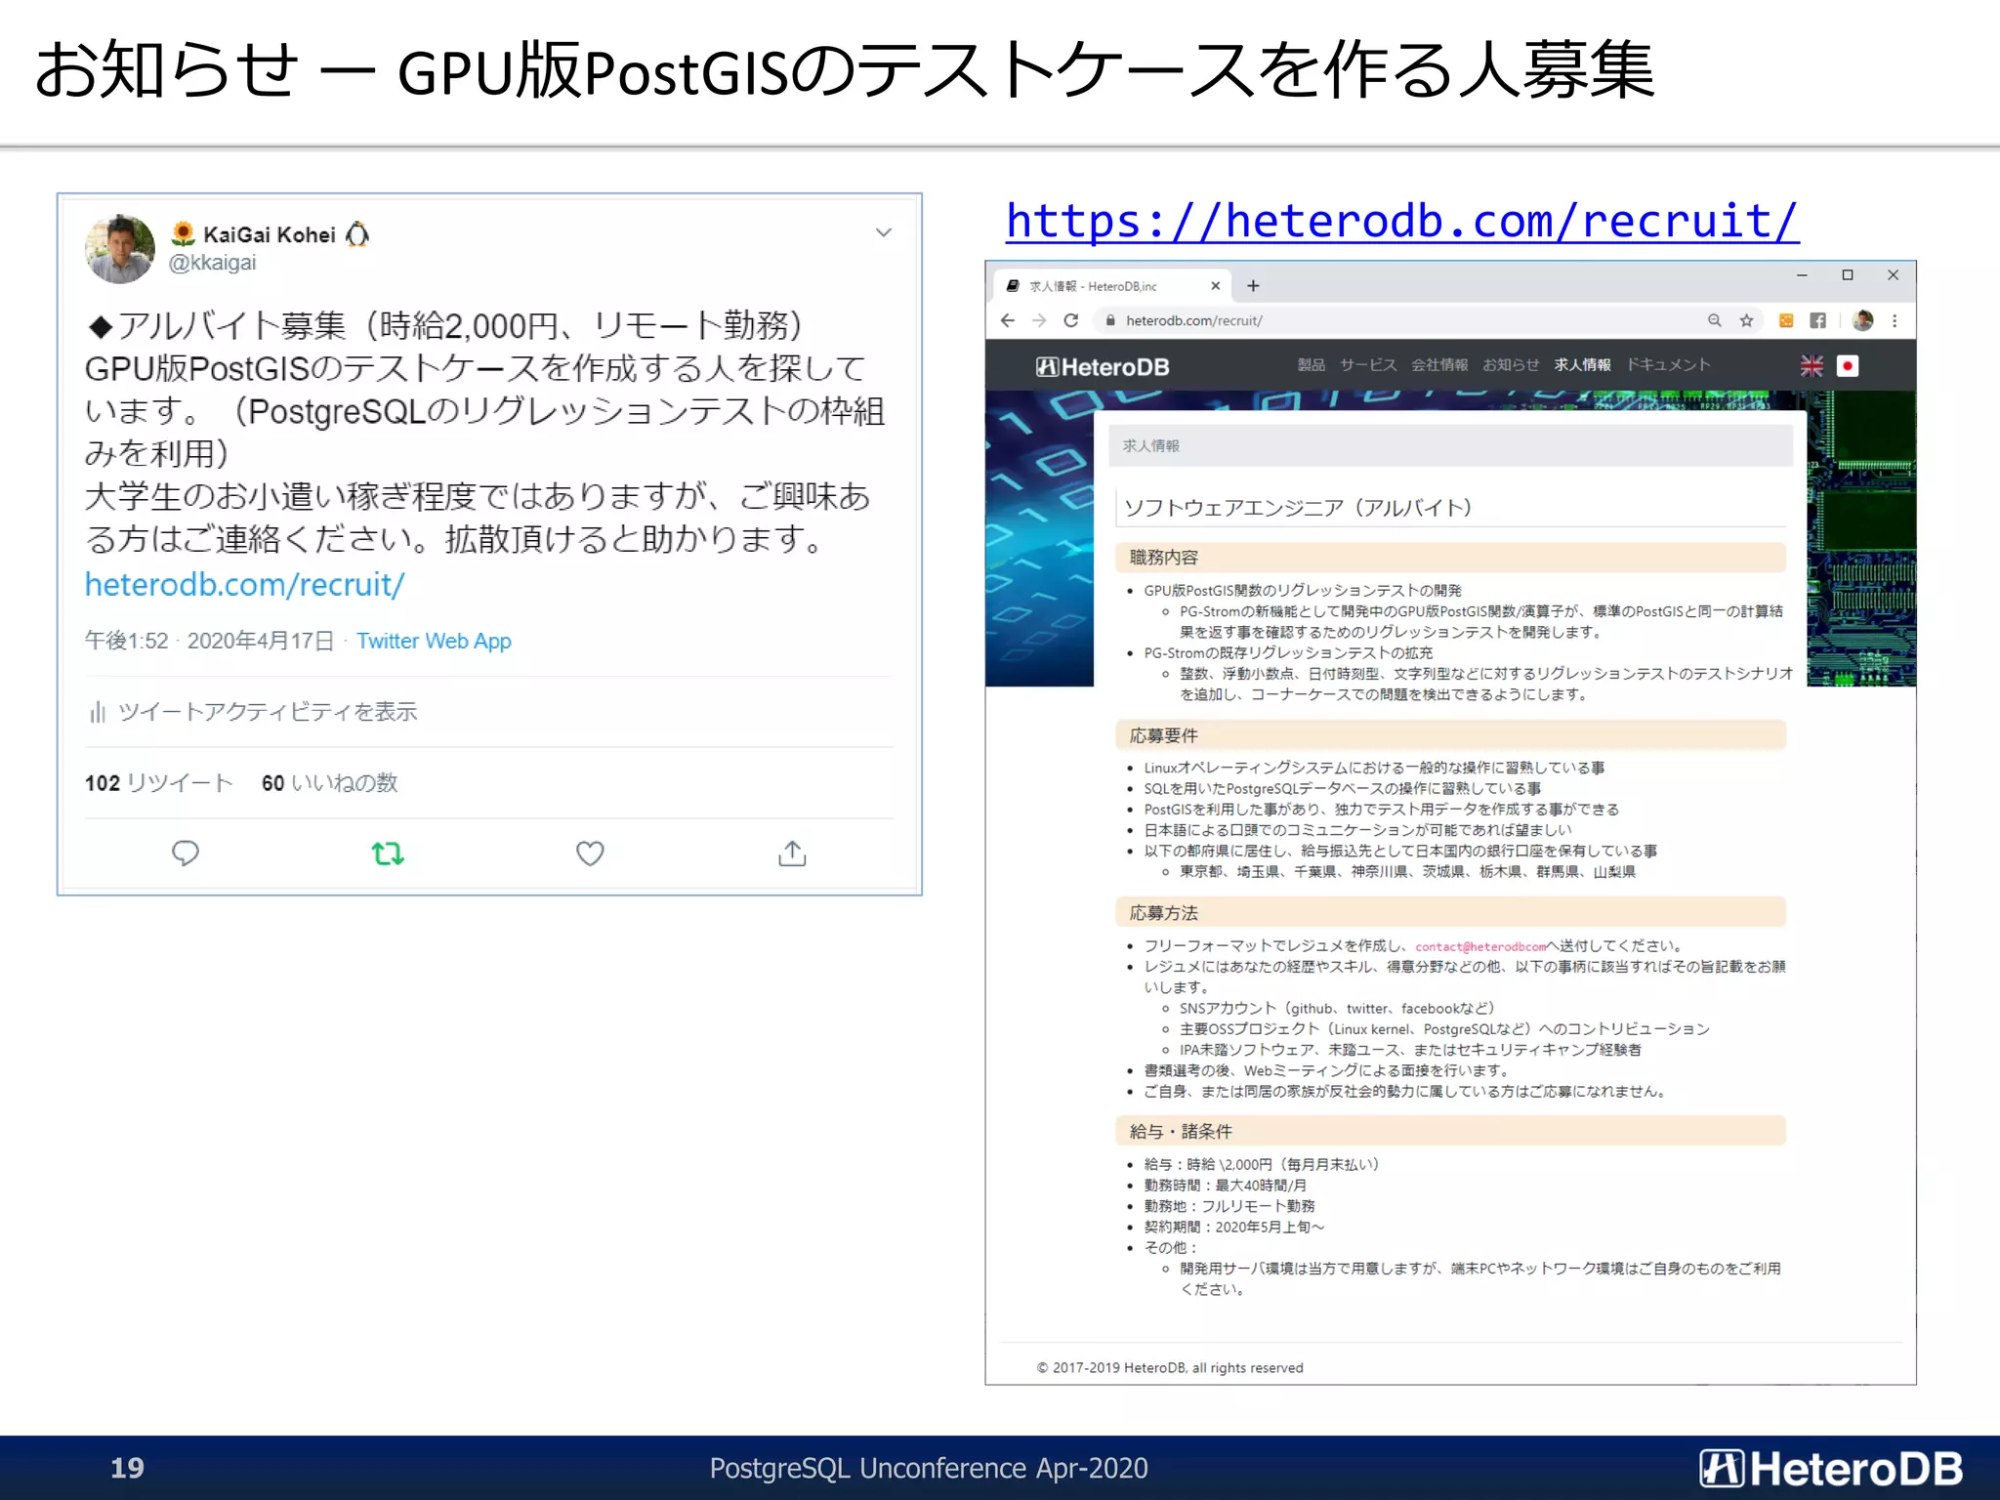This screenshot has height=1500, width=2000.
Task: Select the 求人情報 - HeteroDB,inc browser tab
Action: (1112, 286)
